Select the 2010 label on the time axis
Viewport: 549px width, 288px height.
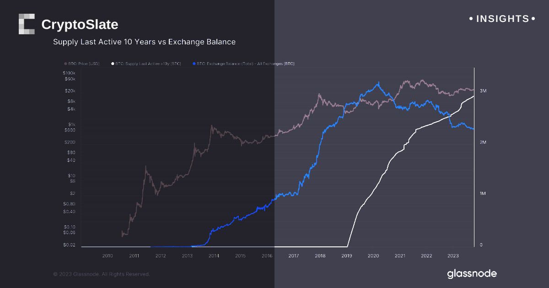[x=108, y=256]
